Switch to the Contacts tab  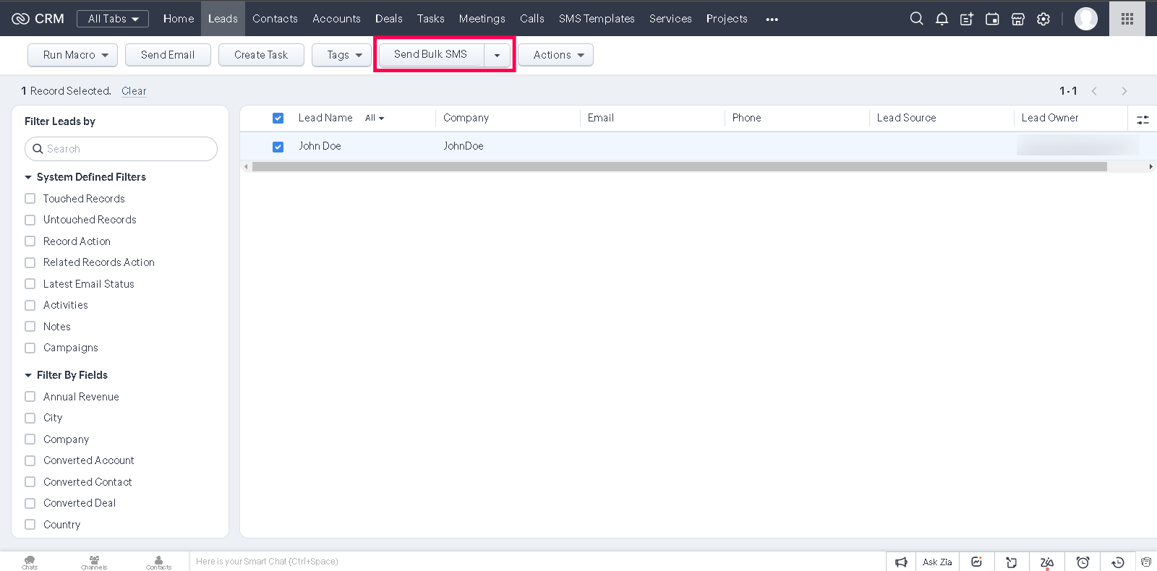pos(275,19)
